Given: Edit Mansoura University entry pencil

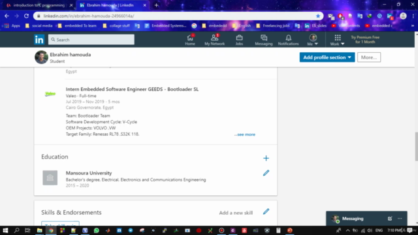Looking at the screenshot, I should pos(266,173).
